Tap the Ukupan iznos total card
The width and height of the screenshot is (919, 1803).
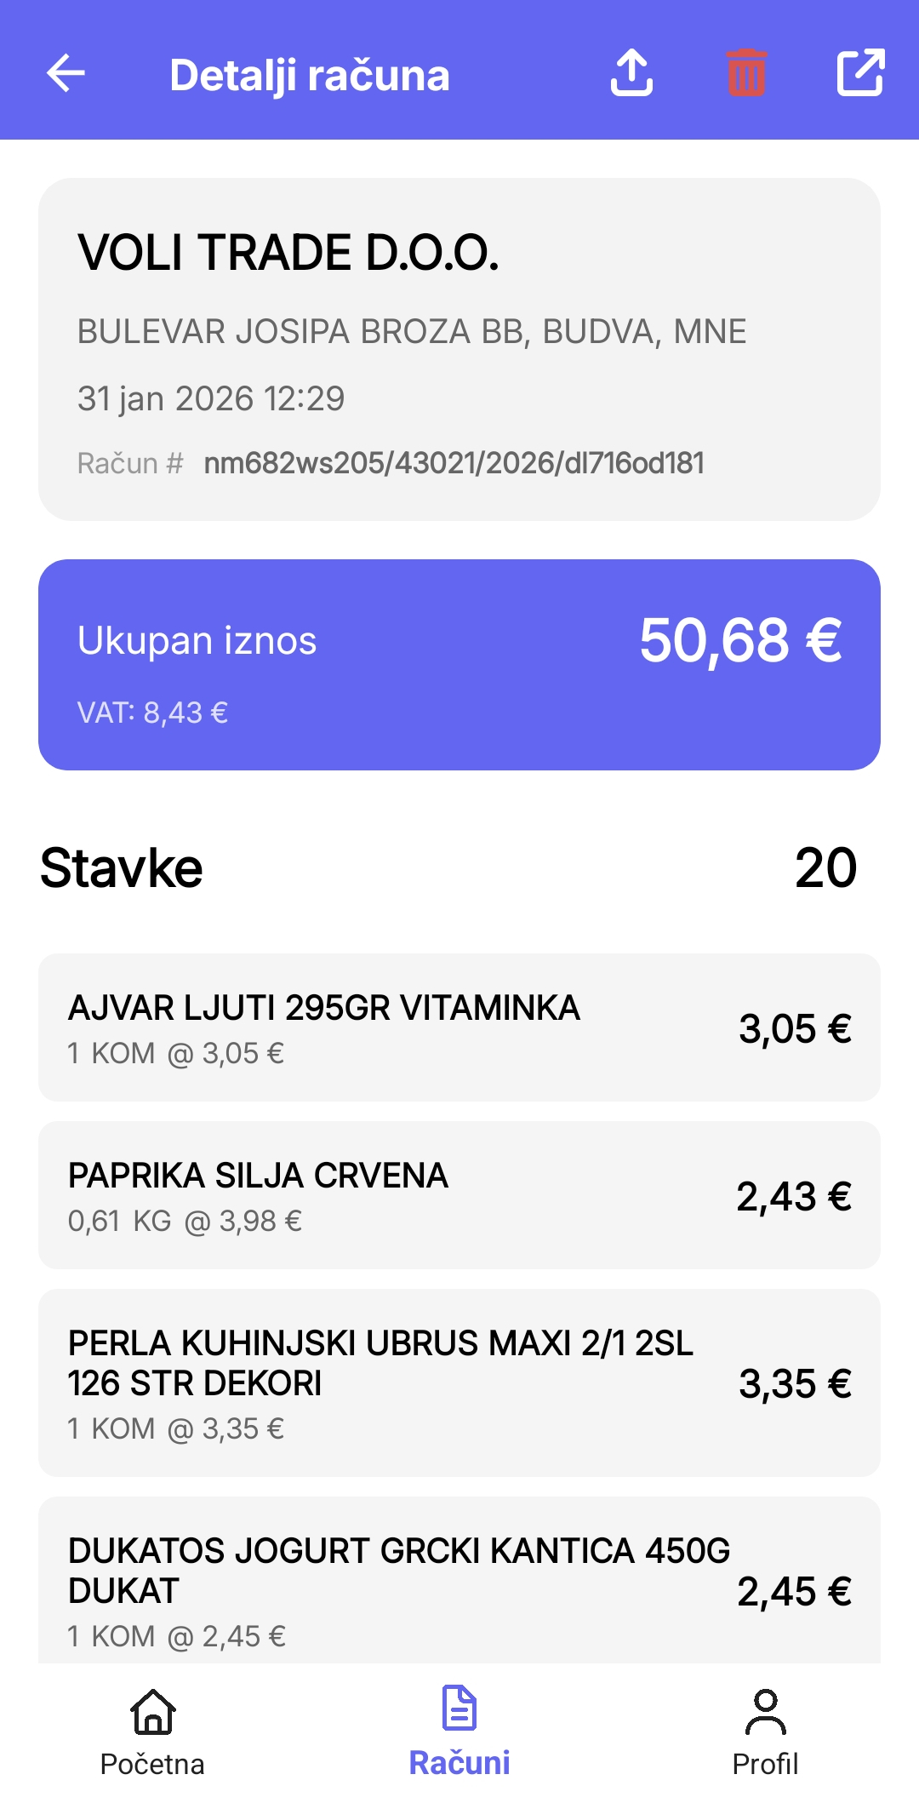click(459, 664)
